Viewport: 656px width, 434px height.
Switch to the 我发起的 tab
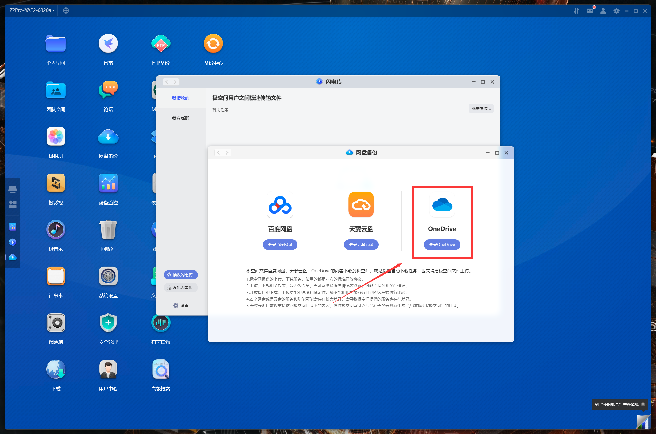(x=180, y=118)
